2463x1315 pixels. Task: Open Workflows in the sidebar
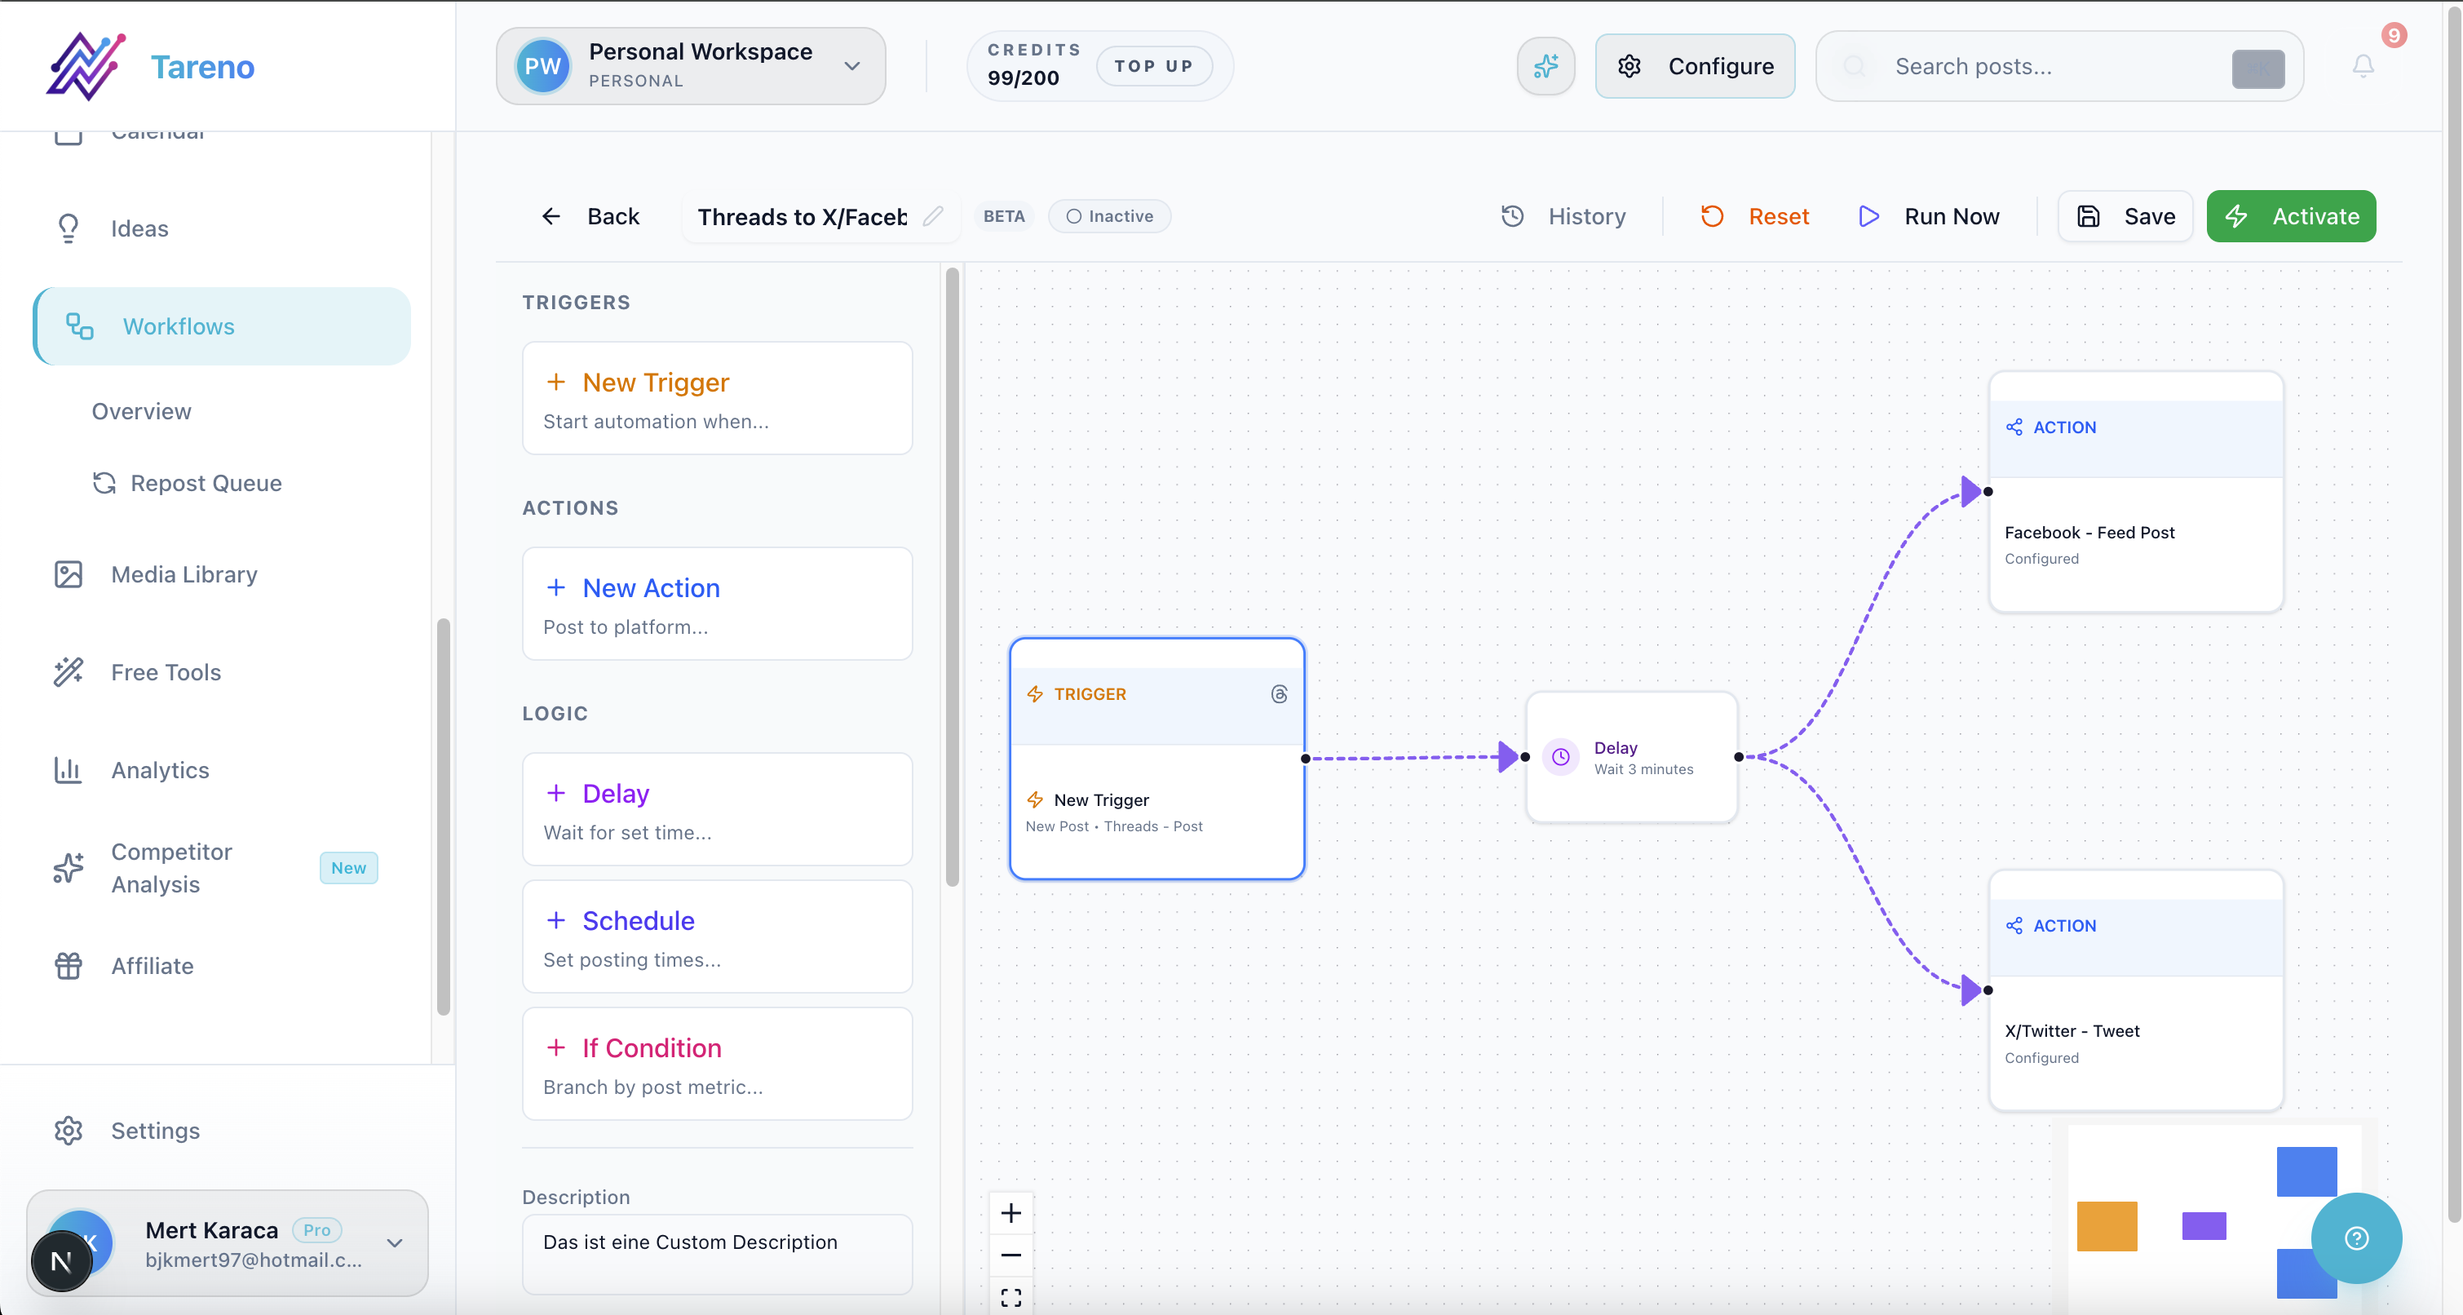tap(222, 326)
